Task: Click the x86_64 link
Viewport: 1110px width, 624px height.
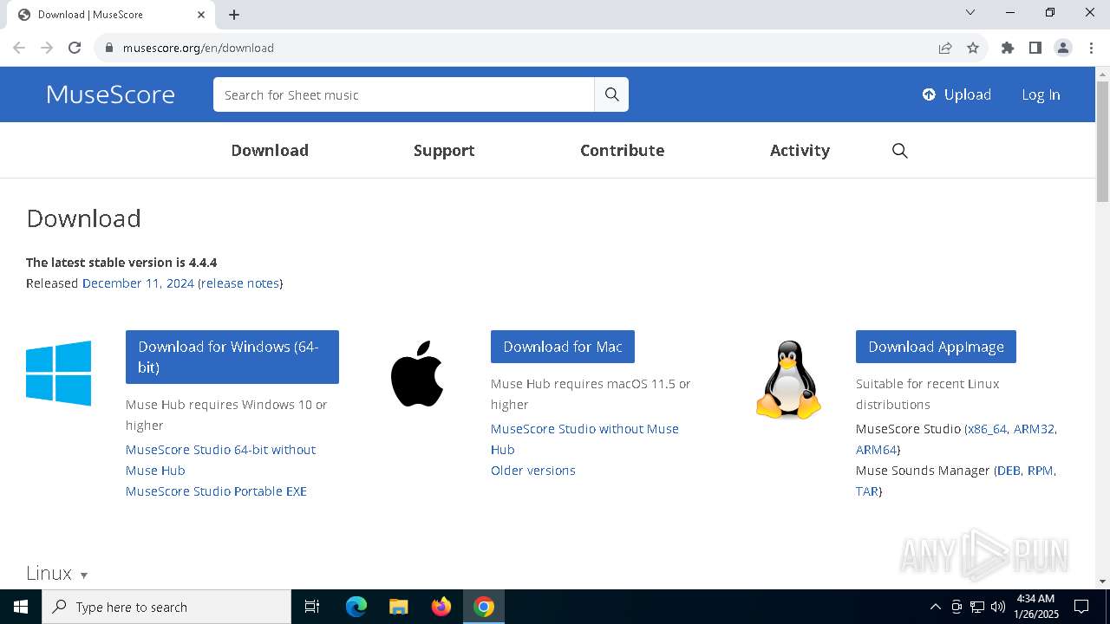Action: pos(987,429)
